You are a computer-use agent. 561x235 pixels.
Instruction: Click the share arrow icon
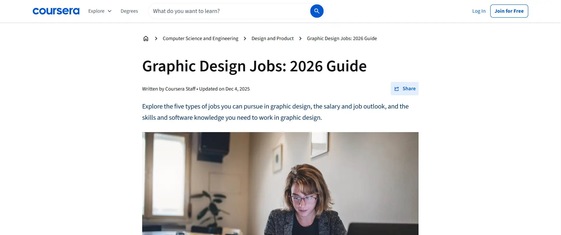click(x=397, y=89)
